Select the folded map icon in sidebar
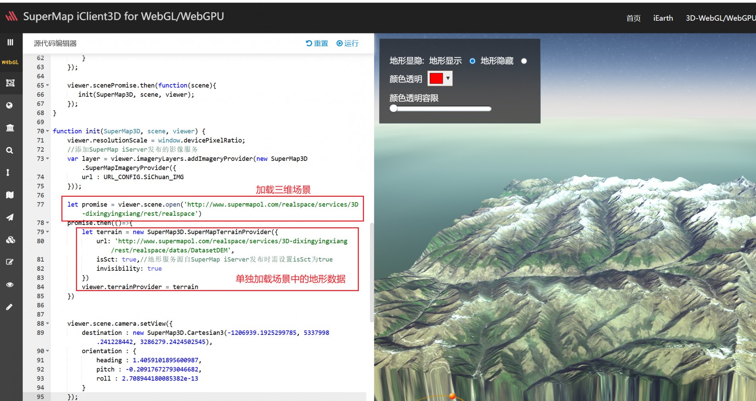 [x=10, y=195]
